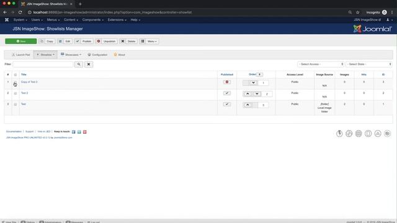Open a new browser tab
Viewport: 397px width, 223px height.
(x=80, y=4)
